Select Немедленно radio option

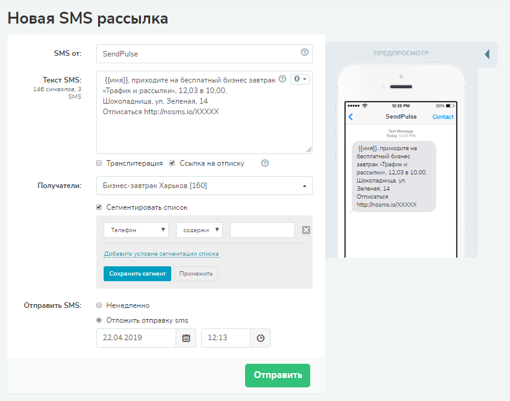99,305
